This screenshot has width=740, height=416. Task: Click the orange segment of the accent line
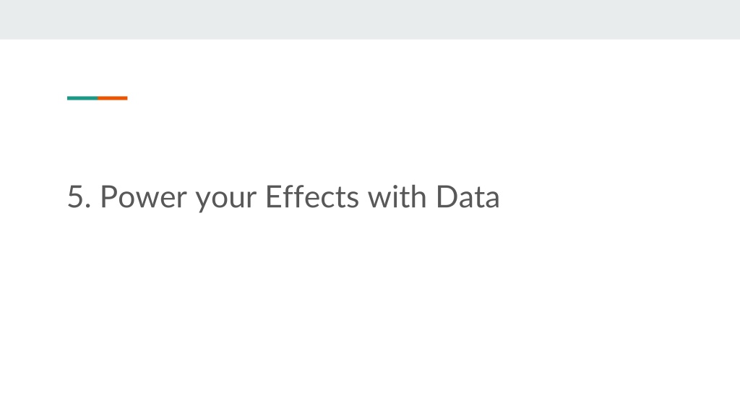point(112,98)
